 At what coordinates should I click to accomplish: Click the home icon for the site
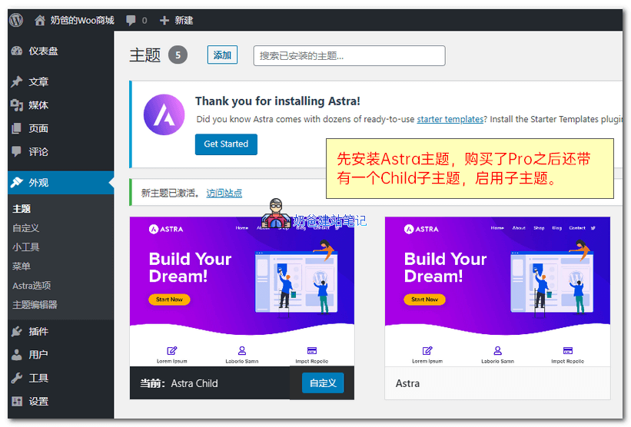tap(39, 20)
